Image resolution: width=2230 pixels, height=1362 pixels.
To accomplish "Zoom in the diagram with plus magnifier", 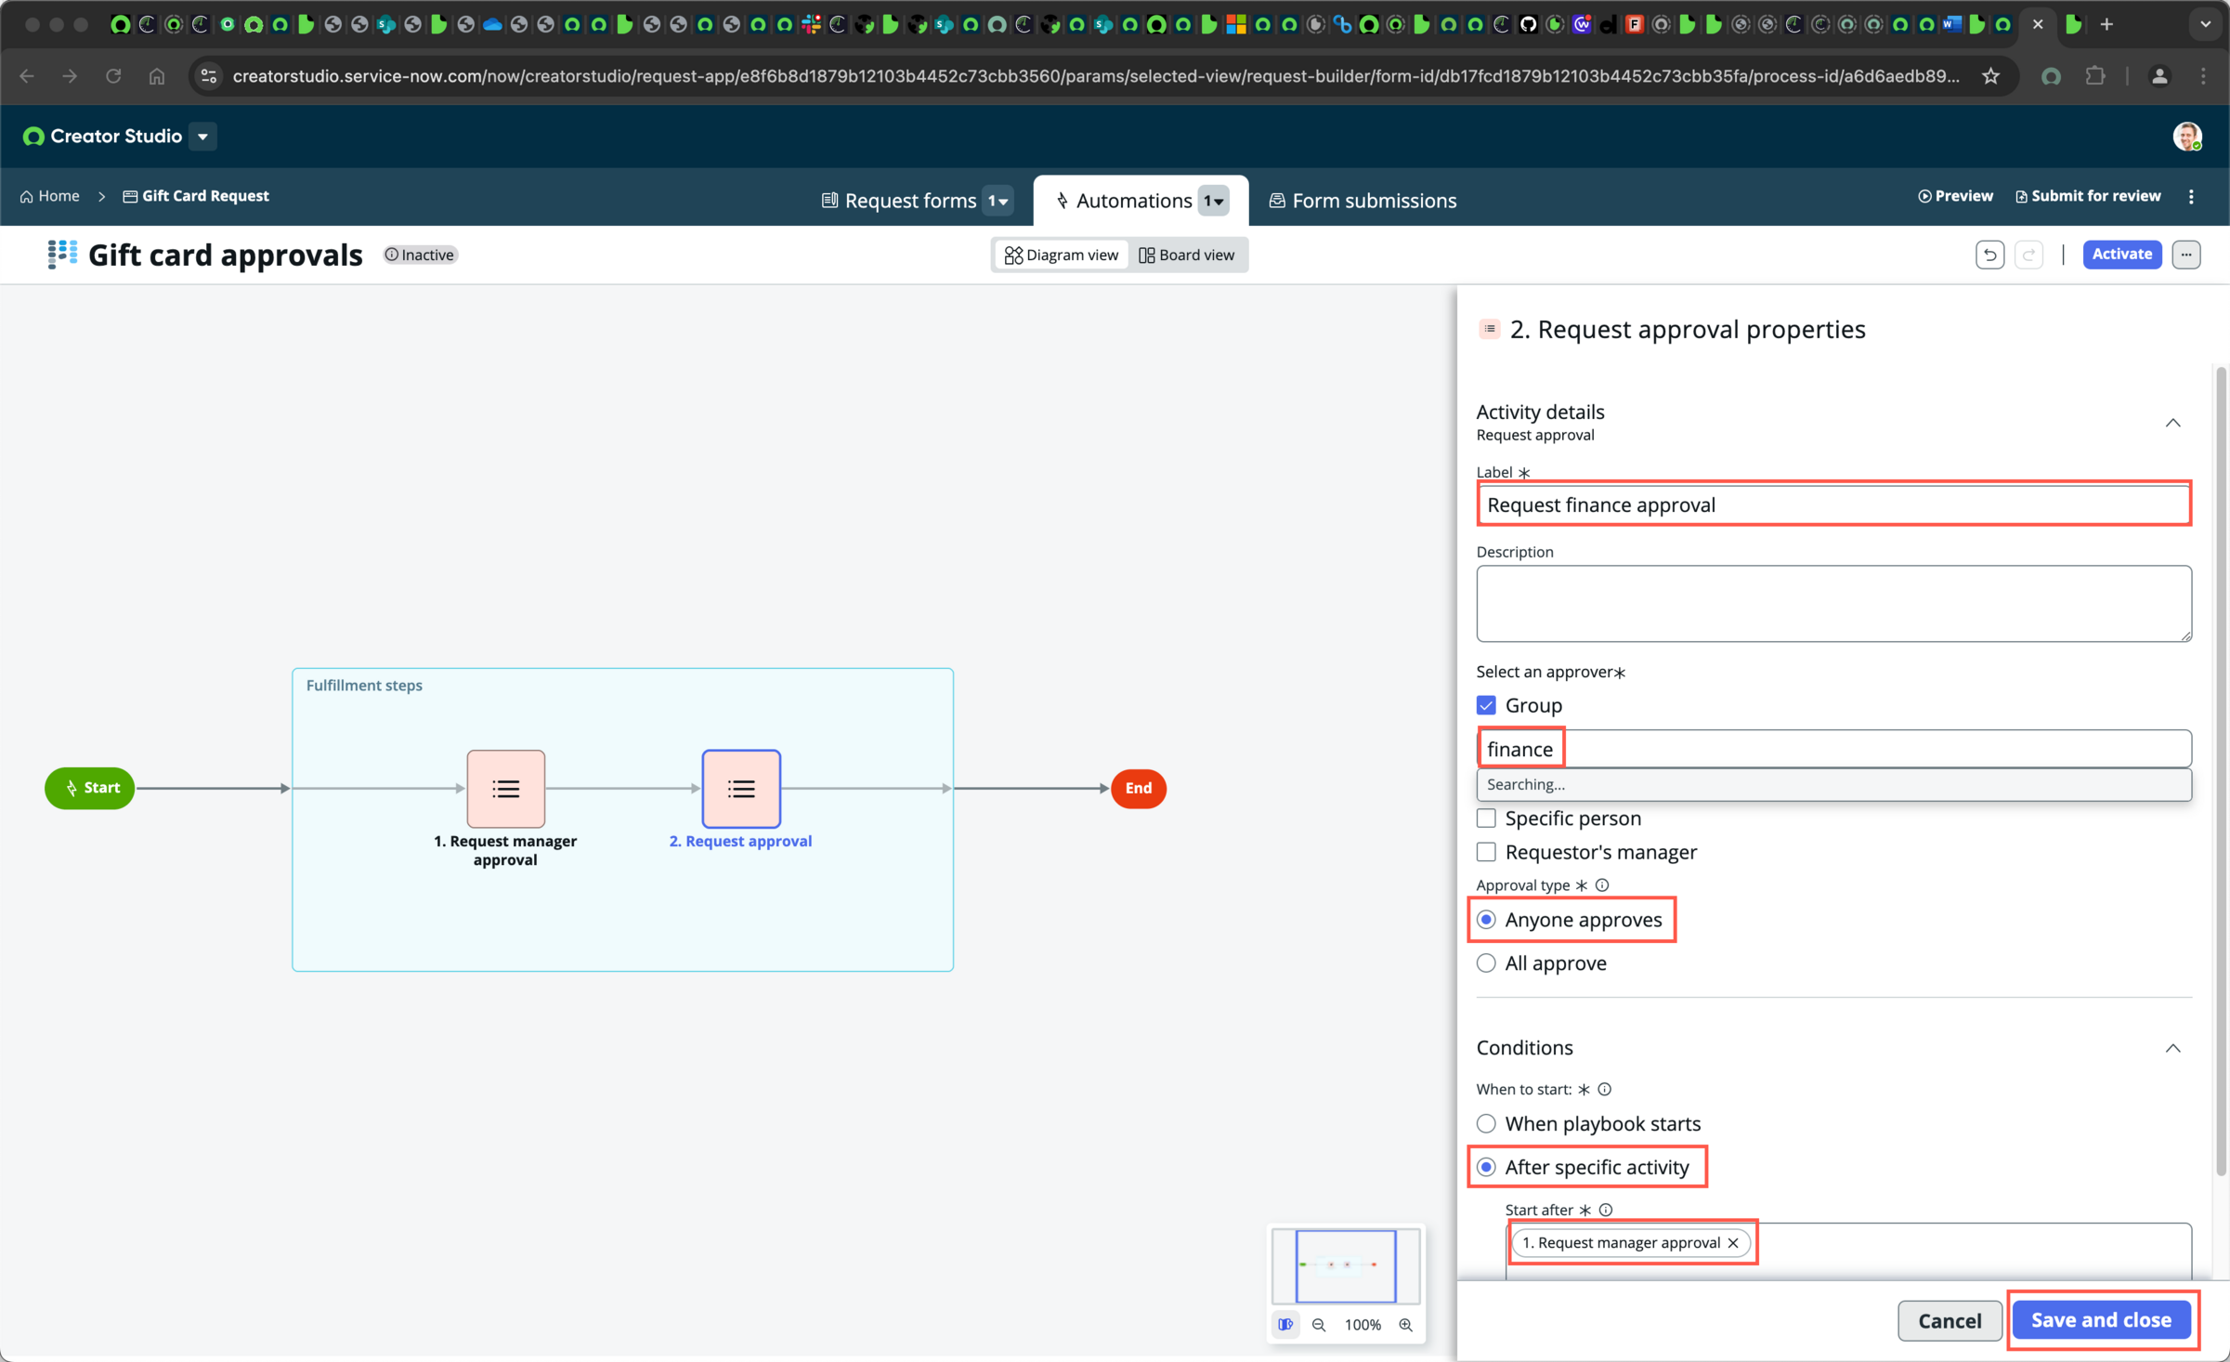I will pyautogui.click(x=1405, y=1324).
